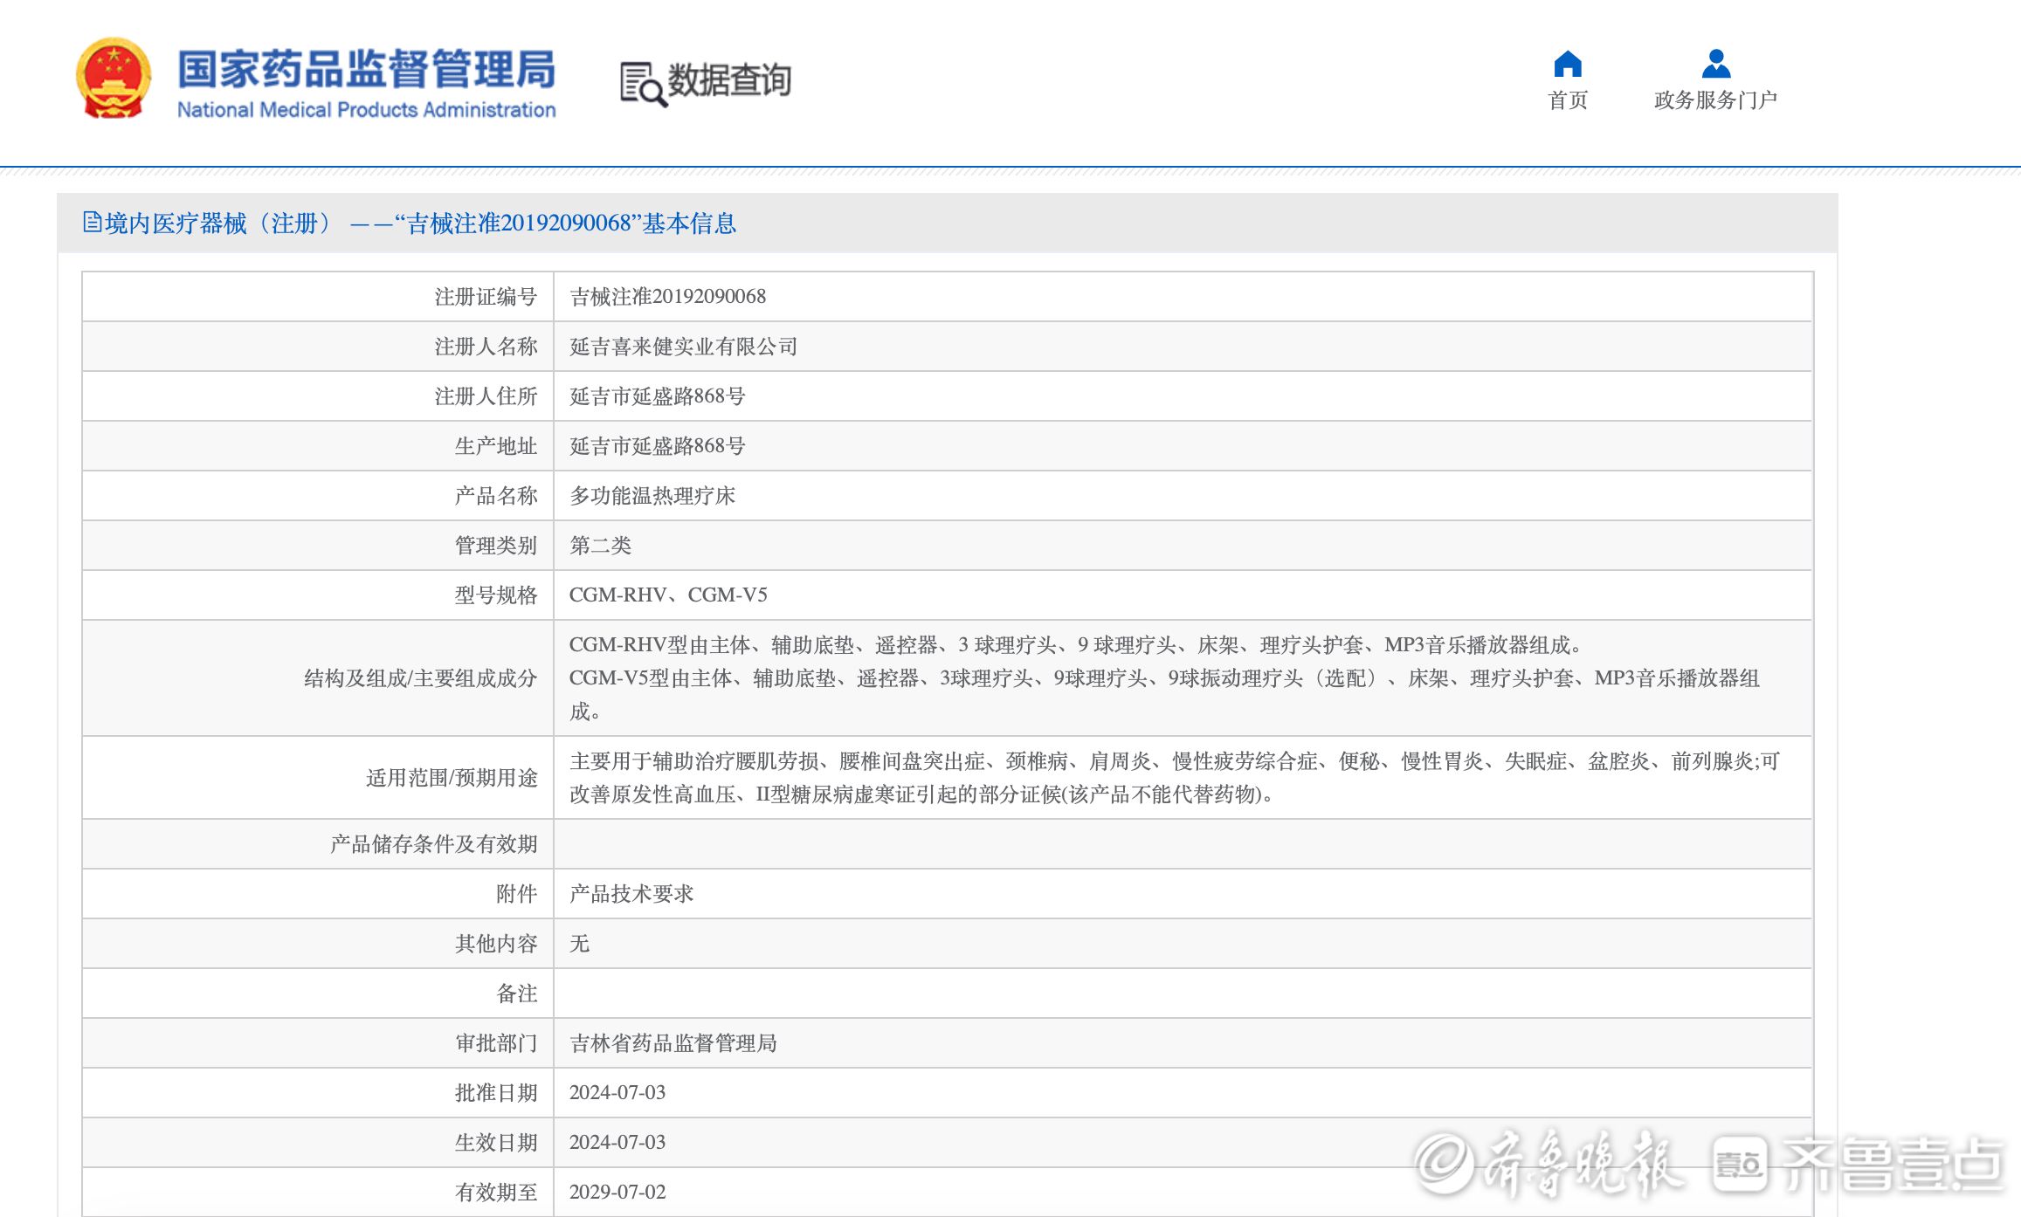Click the registration number 吉械注准20192090068 cell
Screen dimensions: 2021x1217
667,296
